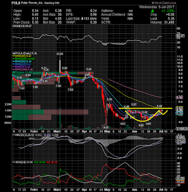Image resolution: width=188 pixels, height=192 pixels.
Task: Click the 4.25 May low price label
Action: (106, 128)
